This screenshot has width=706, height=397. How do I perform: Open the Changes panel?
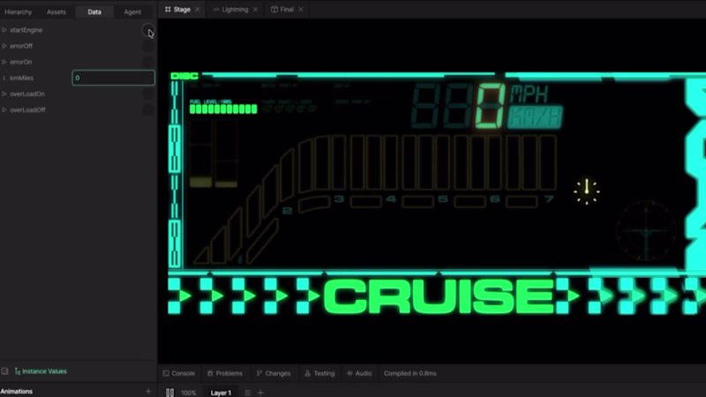[x=274, y=373]
